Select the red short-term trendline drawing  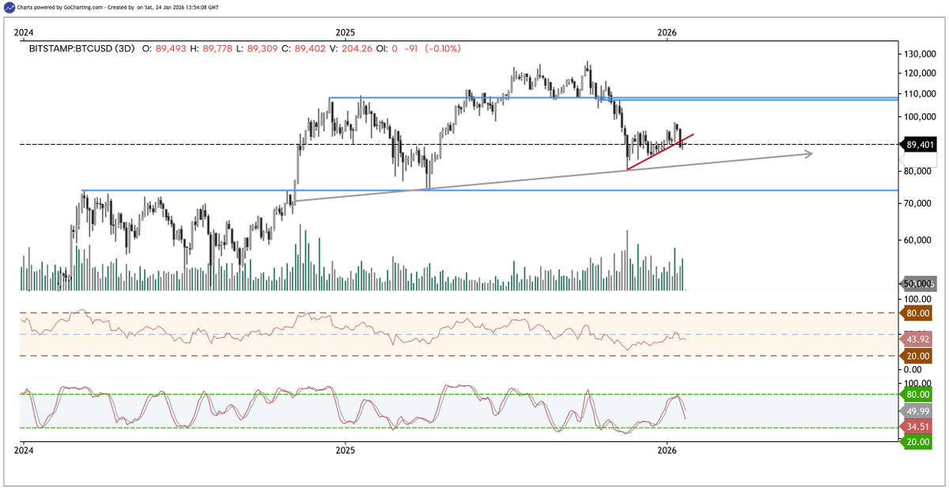click(x=660, y=152)
